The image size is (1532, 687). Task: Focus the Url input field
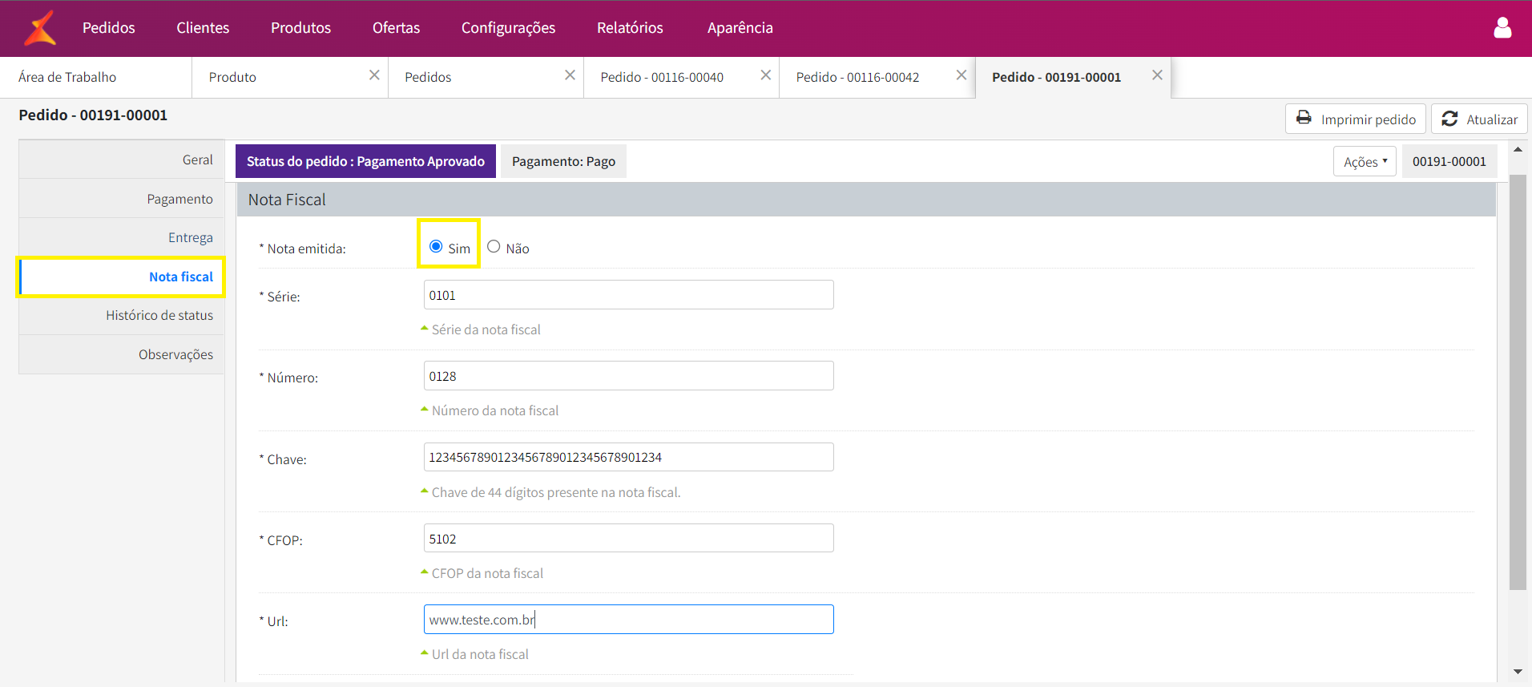point(628,620)
